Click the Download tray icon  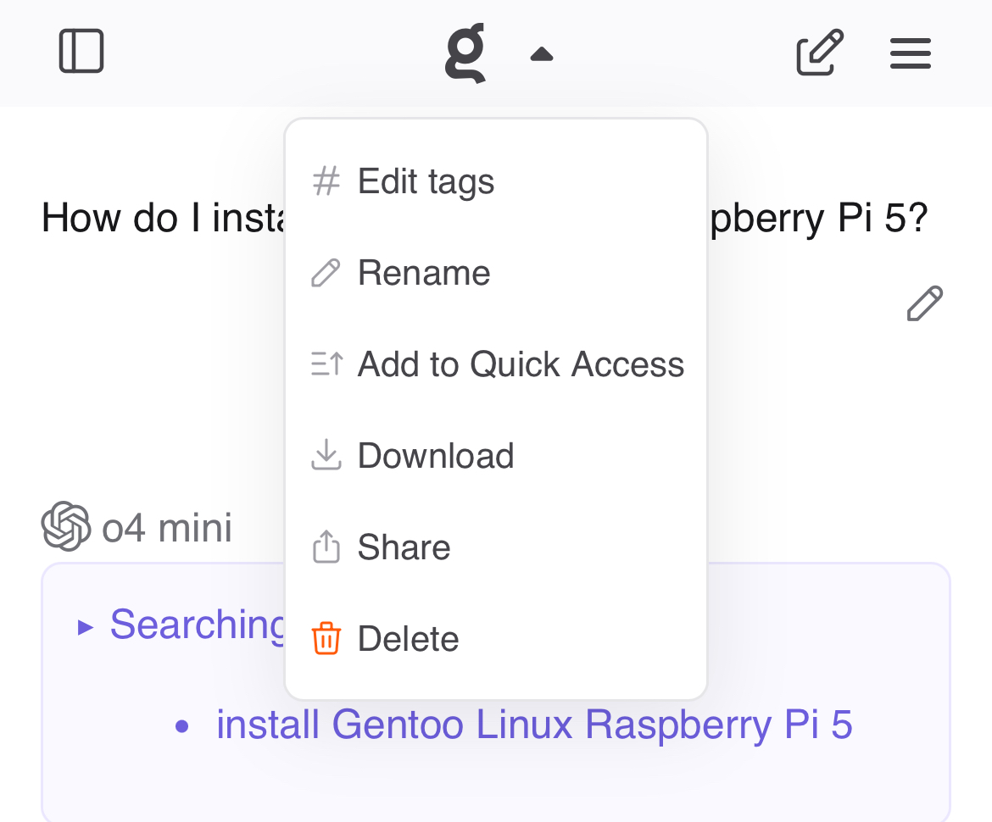[326, 456]
